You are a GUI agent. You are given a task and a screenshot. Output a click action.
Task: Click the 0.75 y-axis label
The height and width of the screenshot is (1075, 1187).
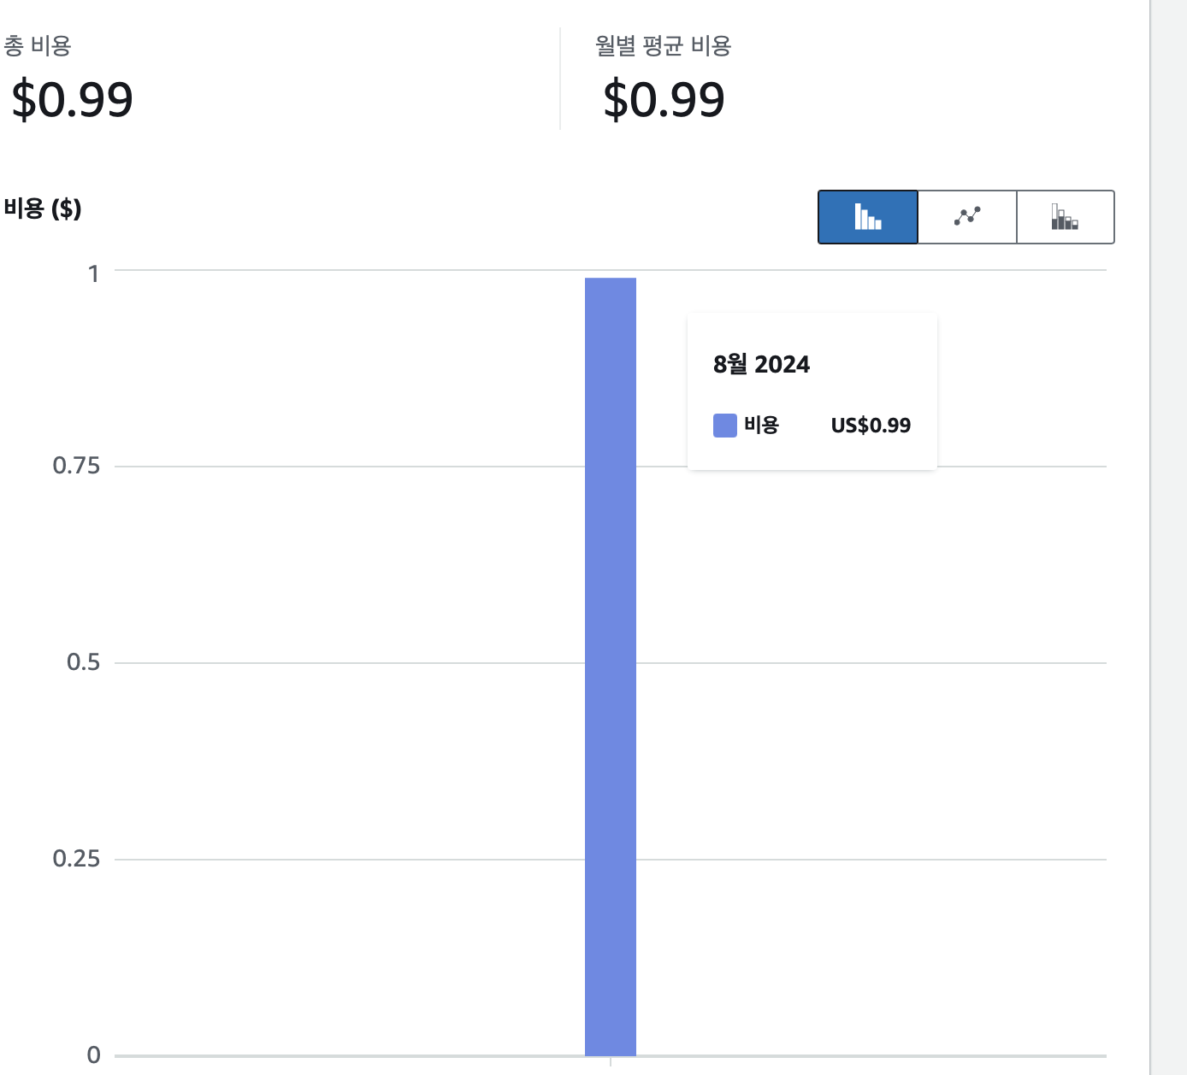point(76,466)
